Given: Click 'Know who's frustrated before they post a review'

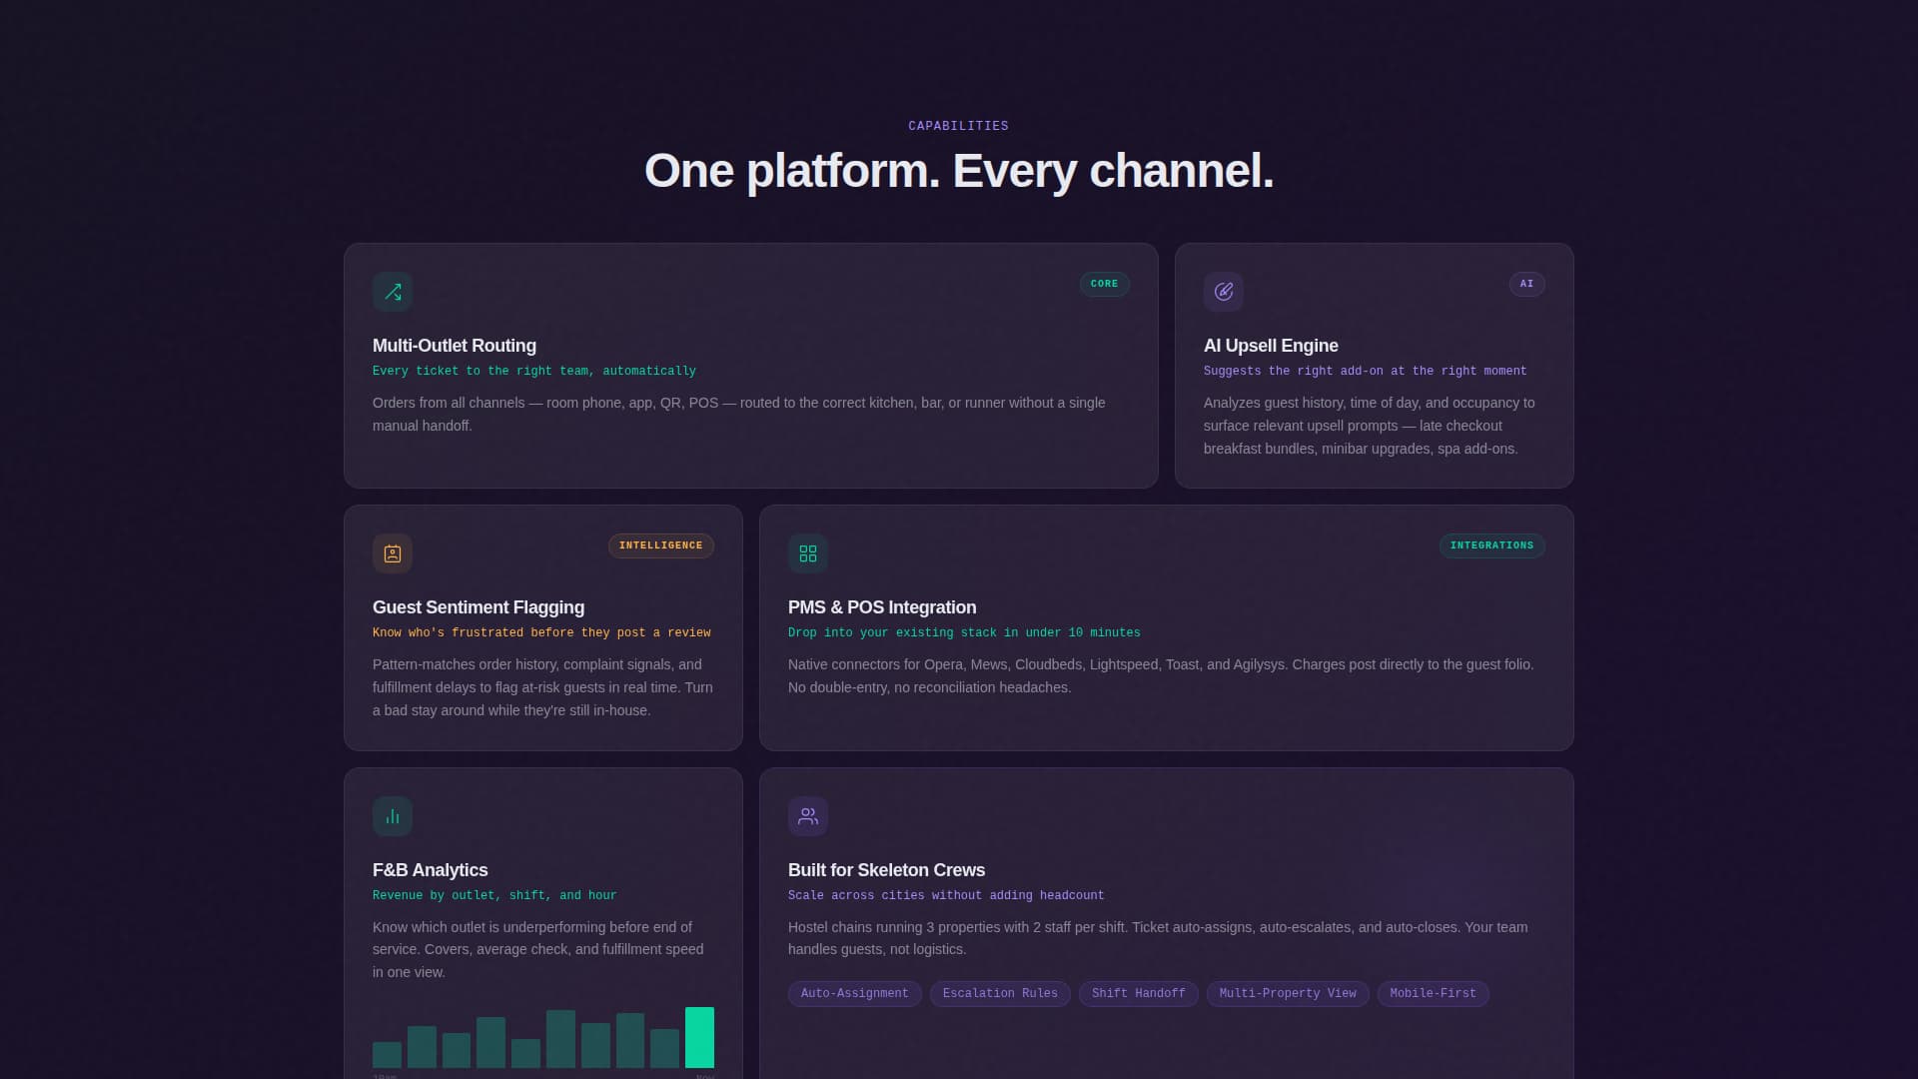Looking at the screenshot, I should coord(541,633).
